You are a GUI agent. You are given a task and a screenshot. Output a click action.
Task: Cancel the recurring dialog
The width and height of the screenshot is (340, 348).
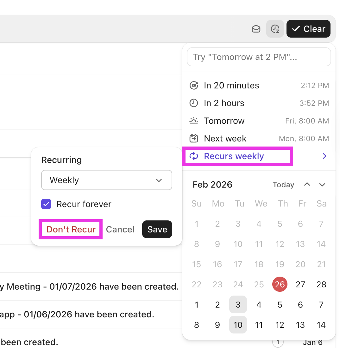coord(120,230)
